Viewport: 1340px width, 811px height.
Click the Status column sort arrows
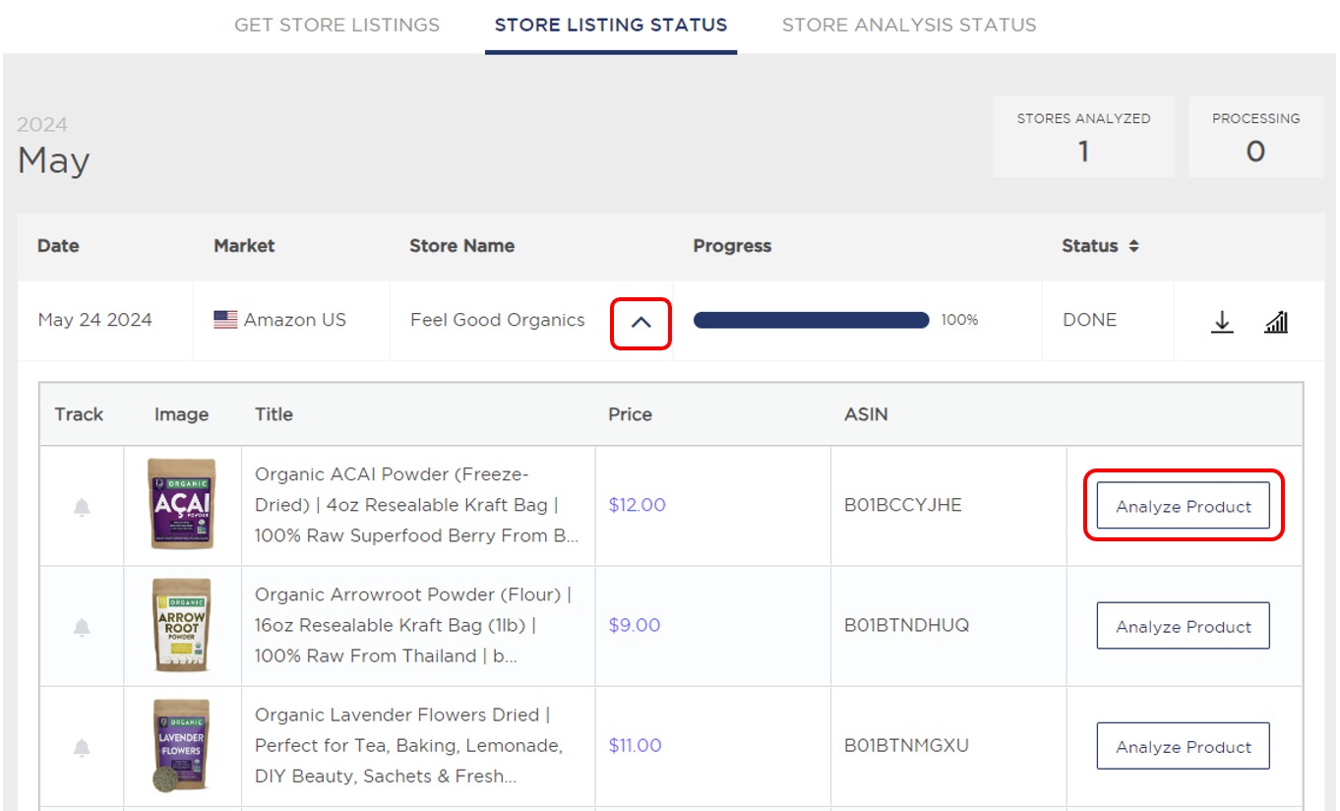coord(1132,246)
